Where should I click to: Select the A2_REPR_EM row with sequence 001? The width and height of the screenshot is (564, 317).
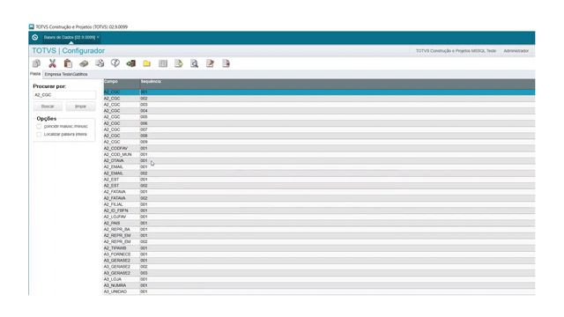319,235
